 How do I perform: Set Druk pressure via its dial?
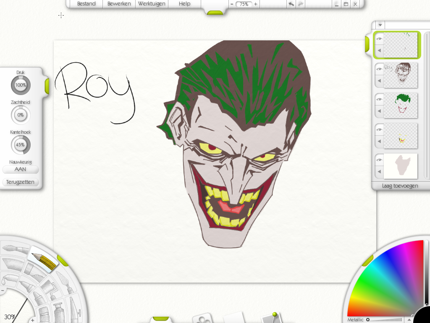(20, 85)
